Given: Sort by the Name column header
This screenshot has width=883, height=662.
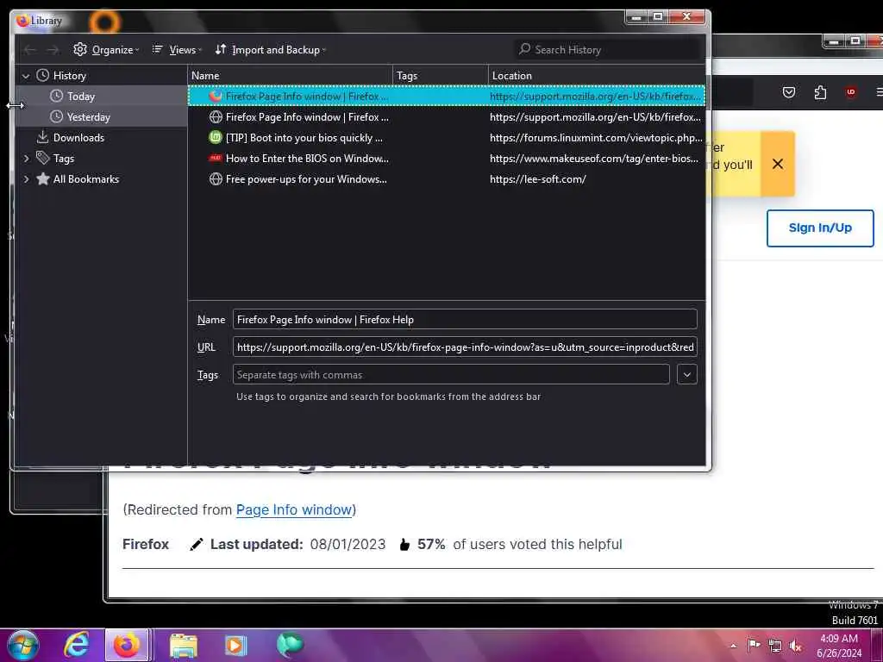Looking at the screenshot, I should 290,76.
